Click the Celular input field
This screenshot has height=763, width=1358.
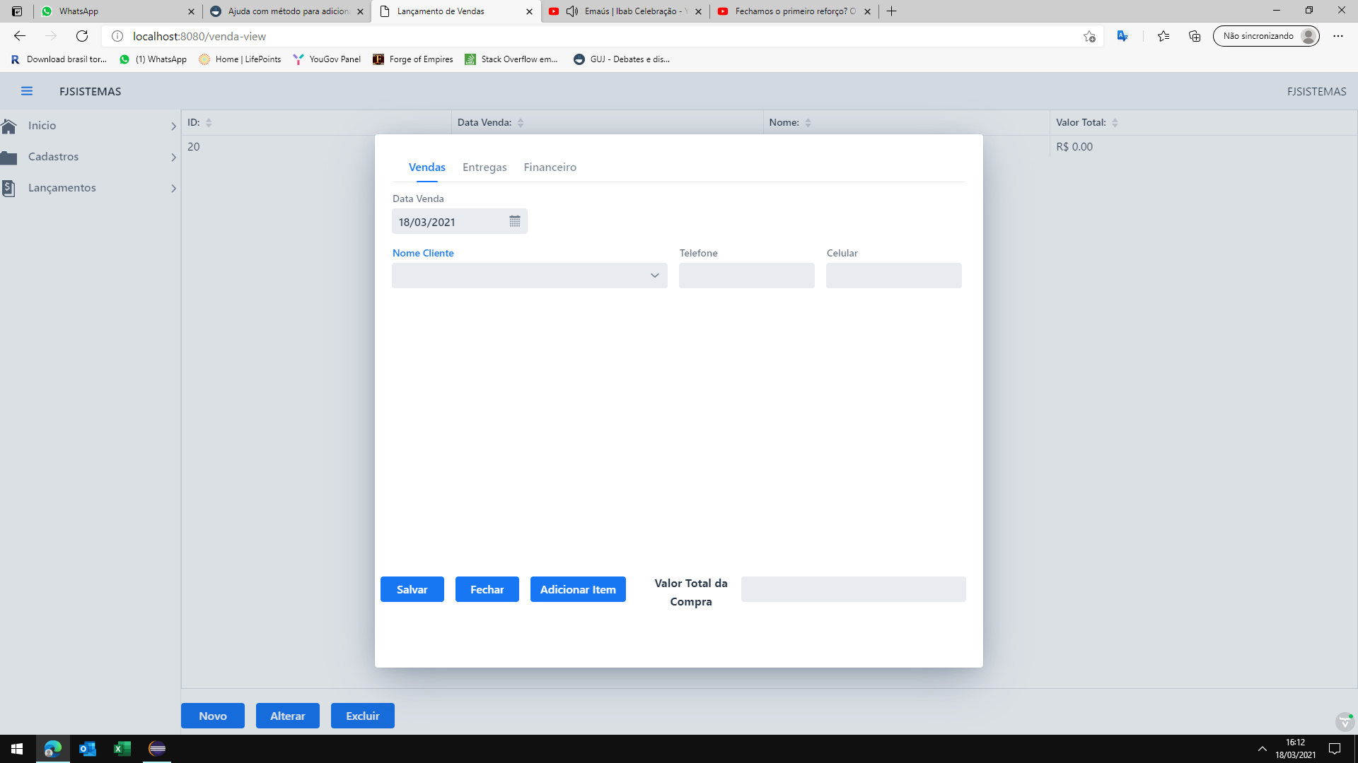pos(894,276)
